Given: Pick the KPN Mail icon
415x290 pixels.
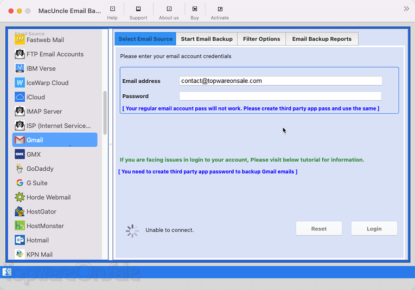Looking at the screenshot, I should click(x=20, y=254).
